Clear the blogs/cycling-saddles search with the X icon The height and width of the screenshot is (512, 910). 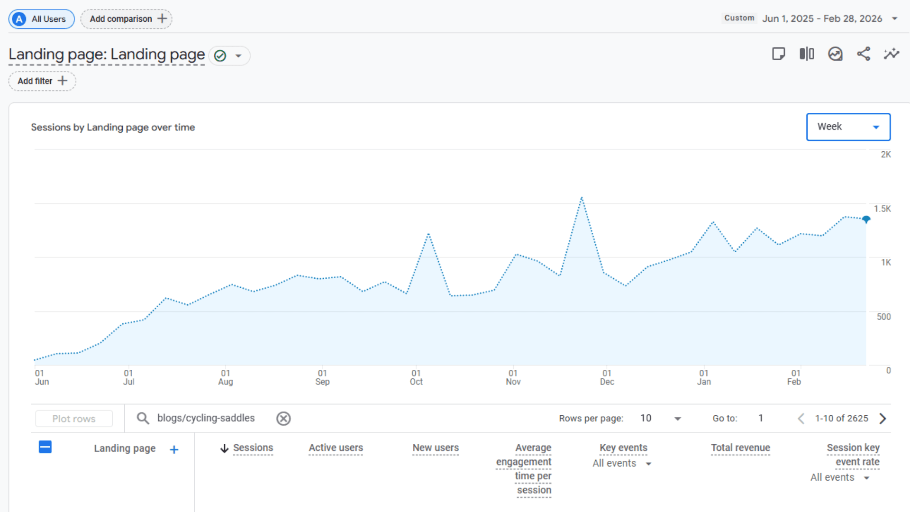pos(283,418)
